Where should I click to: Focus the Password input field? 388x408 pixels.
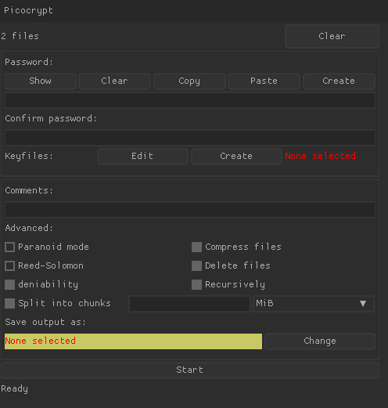[x=190, y=100]
